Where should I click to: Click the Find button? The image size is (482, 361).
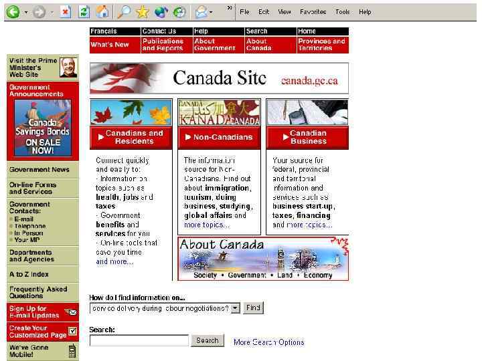[x=253, y=308]
